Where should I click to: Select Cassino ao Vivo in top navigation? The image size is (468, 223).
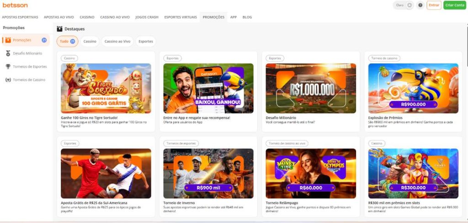pyautogui.click(x=115, y=17)
